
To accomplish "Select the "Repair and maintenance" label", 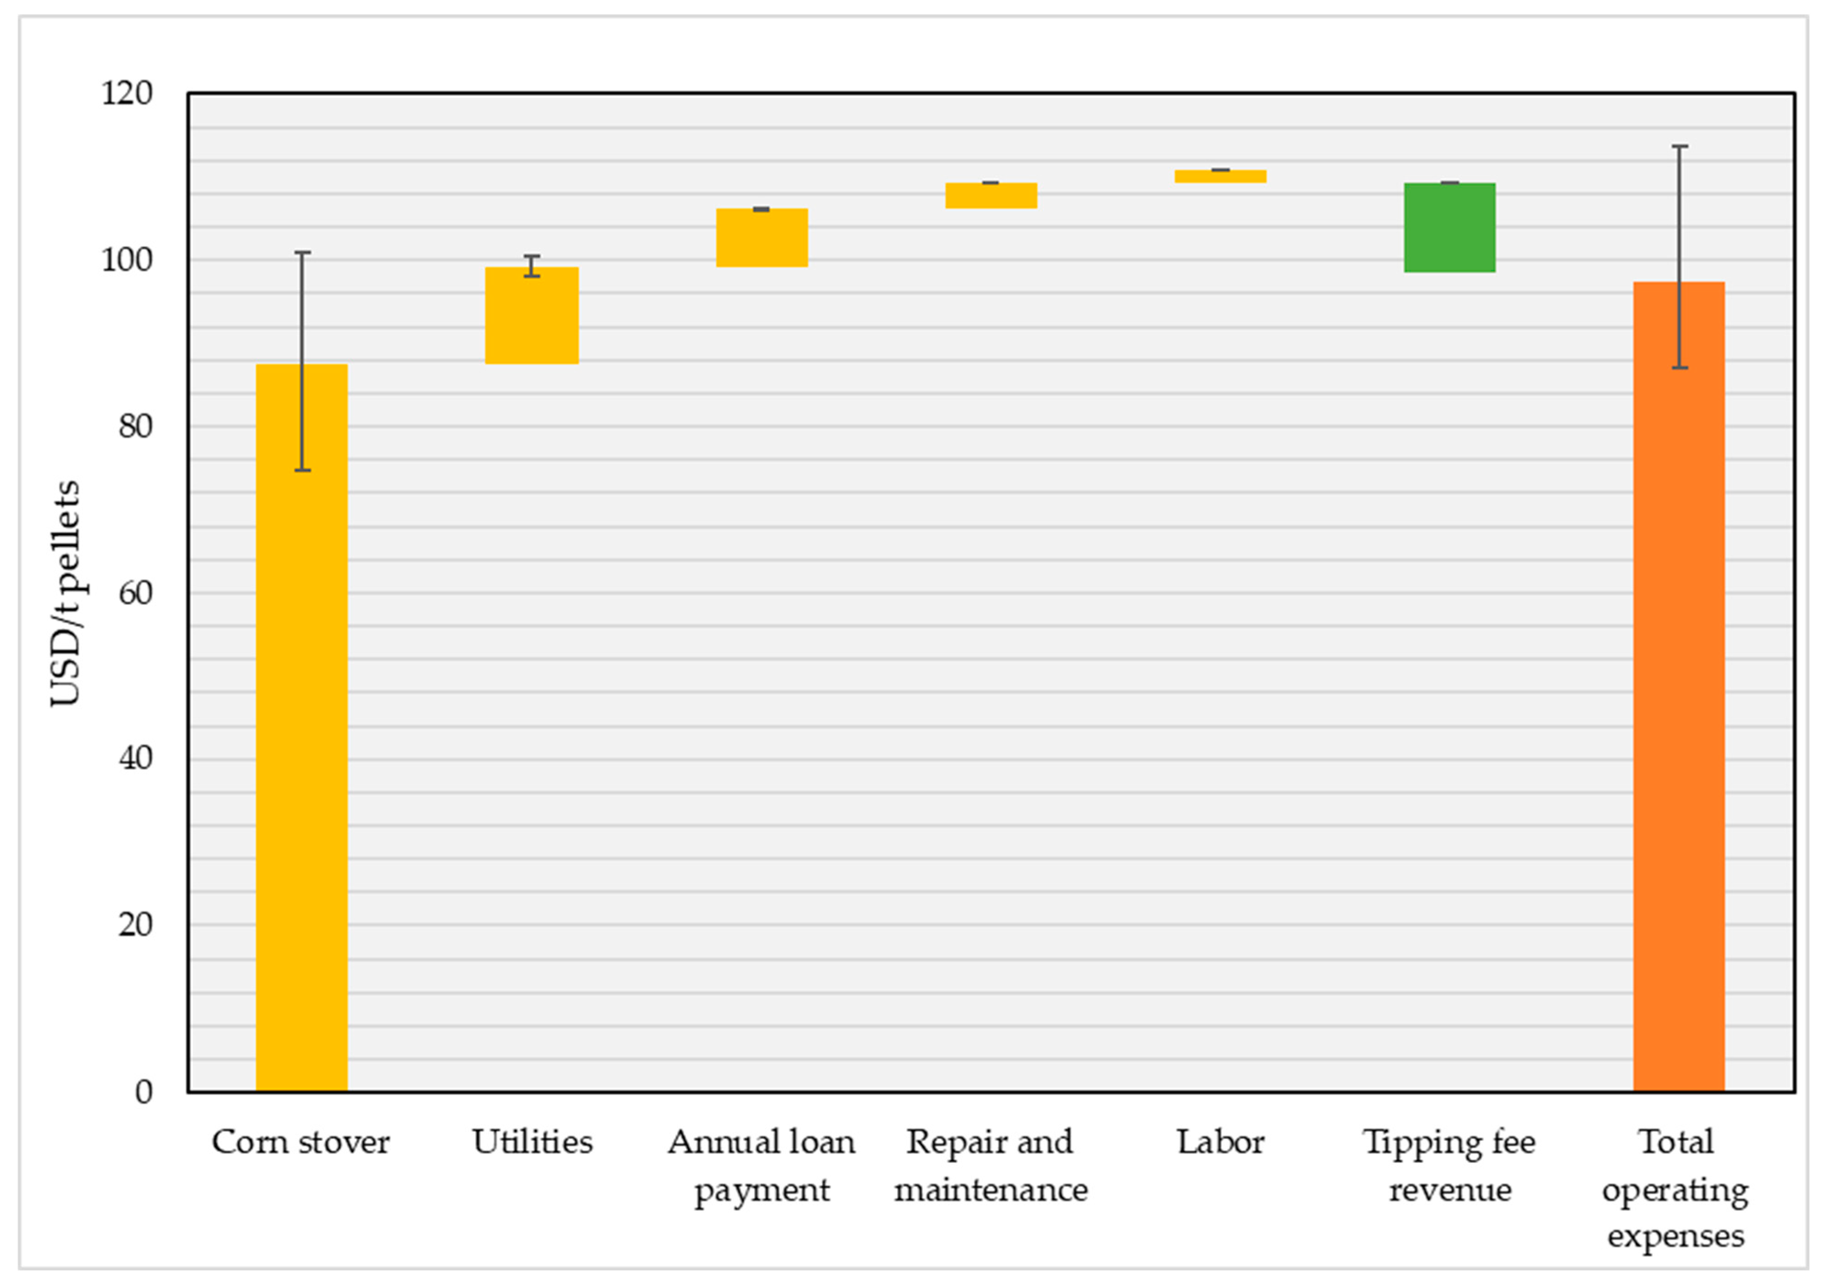I will pyautogui.click(x=991, y=1166).
